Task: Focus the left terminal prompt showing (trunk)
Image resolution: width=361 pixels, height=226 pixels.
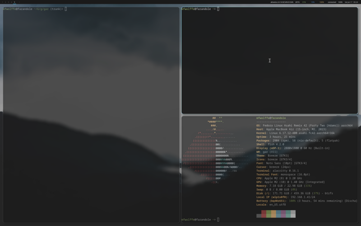Action: 35,9
